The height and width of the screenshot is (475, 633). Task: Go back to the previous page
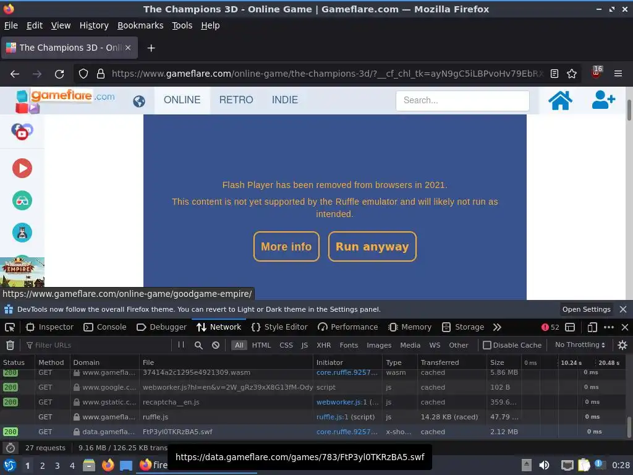pos(15,74)
